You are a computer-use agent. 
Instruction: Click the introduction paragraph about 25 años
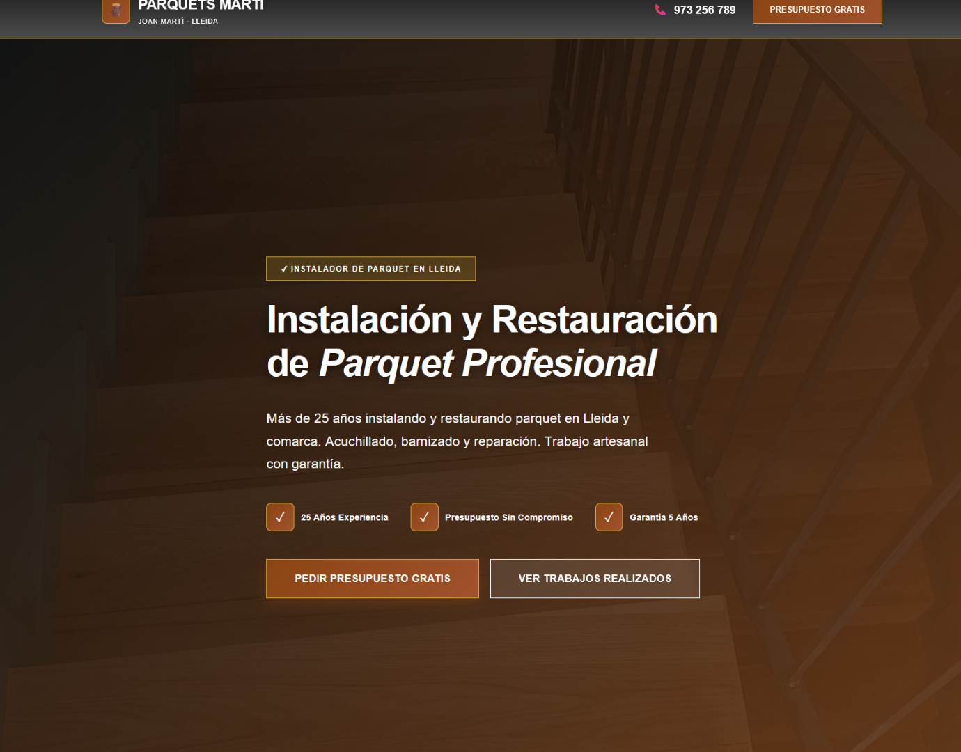[457, 441]
